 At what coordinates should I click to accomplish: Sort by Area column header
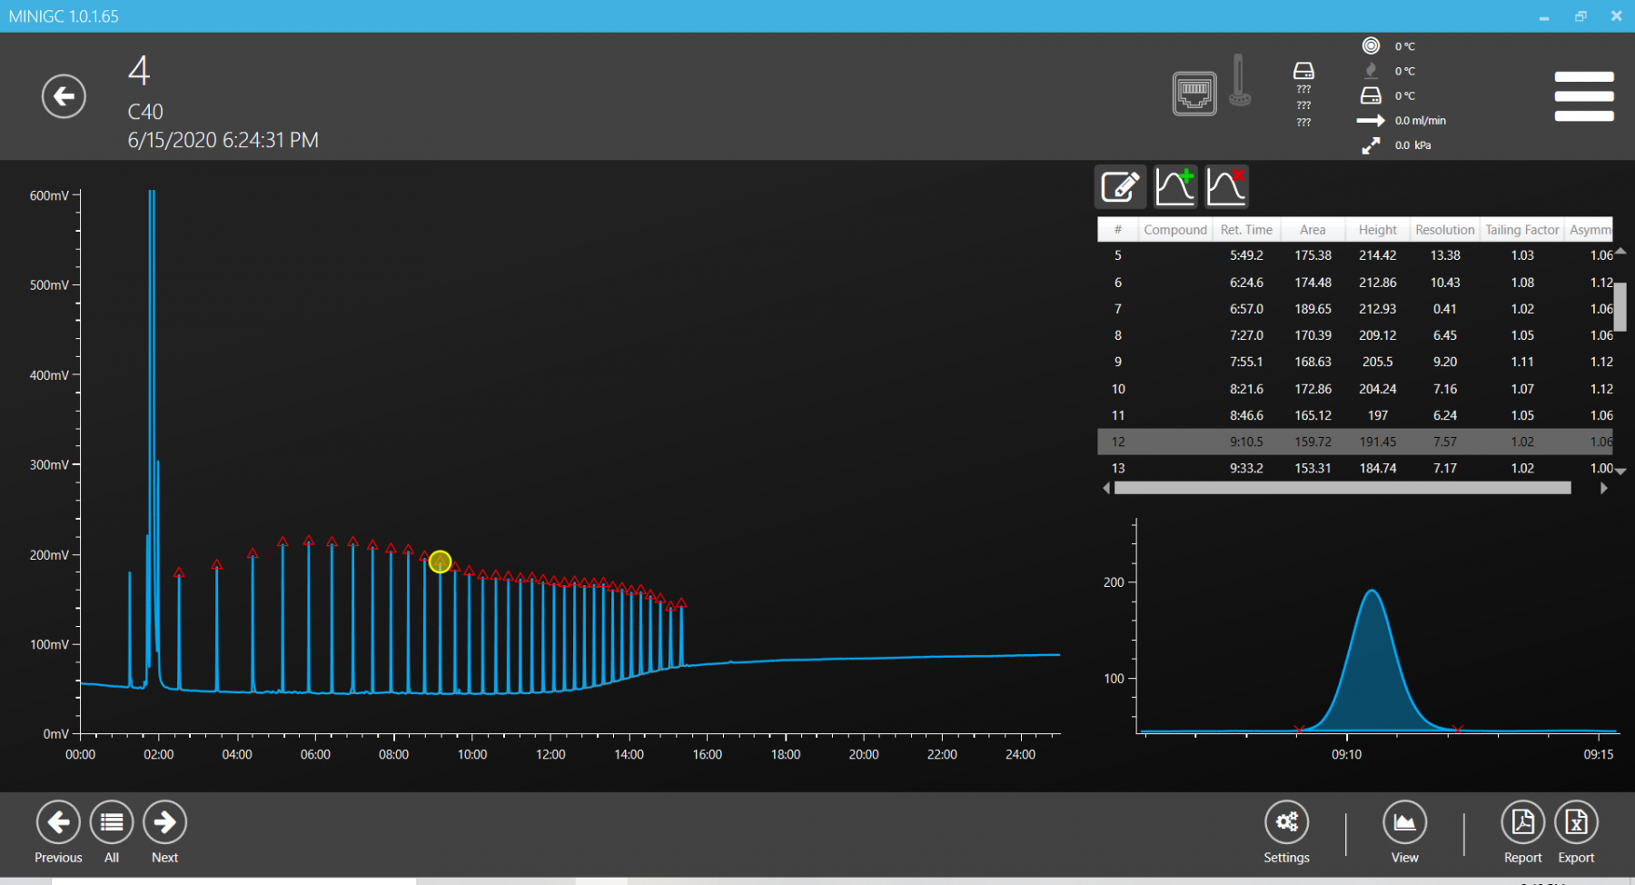1312,230
